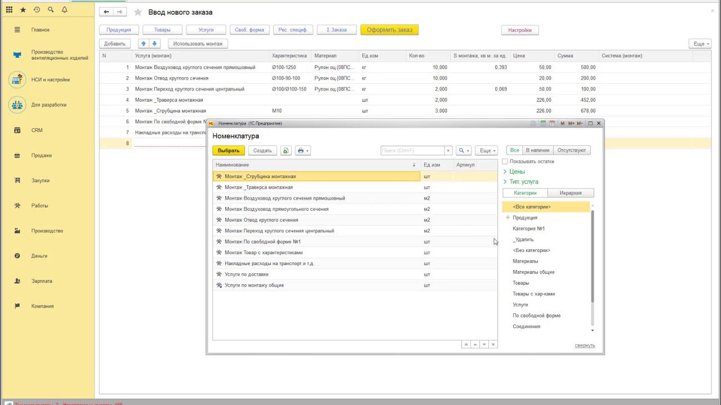The image size is (721, 405).
Task: Click the back navigation arrow
Action: click(106, 12)
